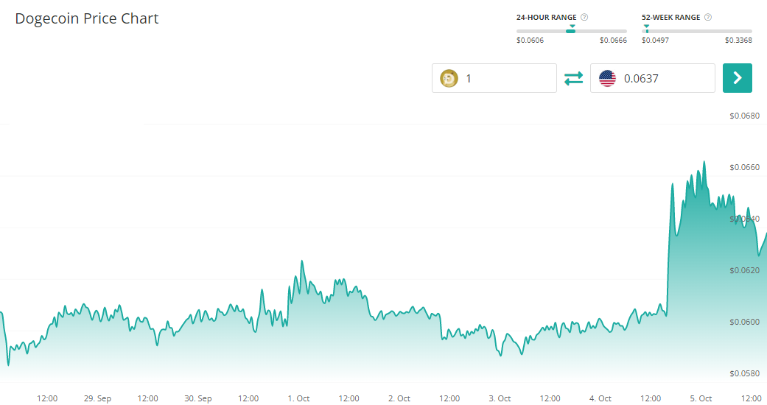This screenshot has width=767, height=405.
Task: Click the 24-hour range slider marker
Action: coord(570,30)
